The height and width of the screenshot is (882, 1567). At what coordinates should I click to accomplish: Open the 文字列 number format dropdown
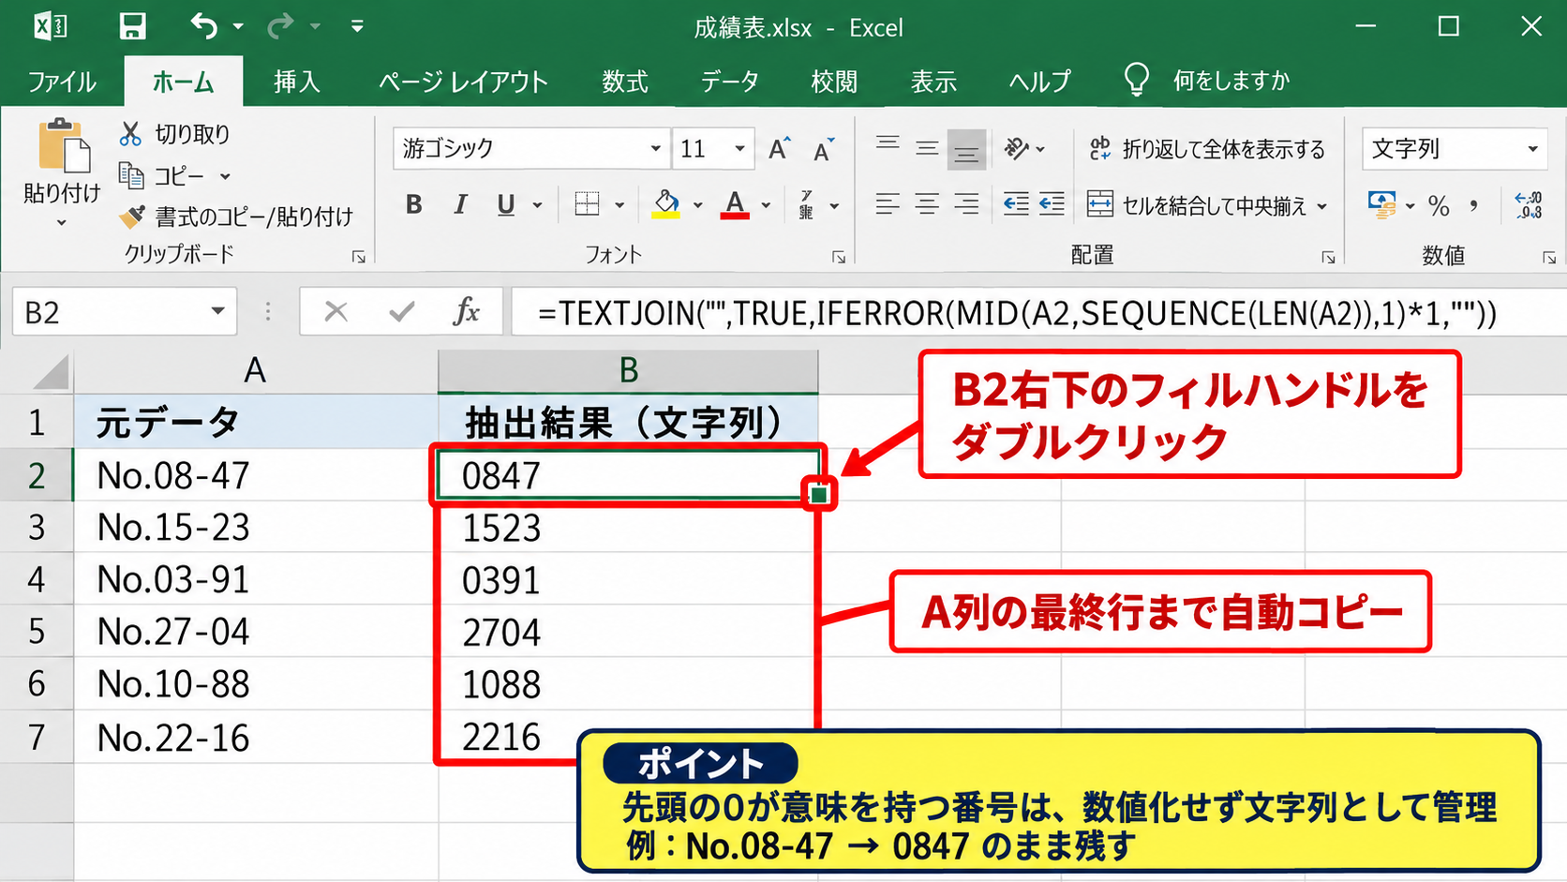point(1532,149)
